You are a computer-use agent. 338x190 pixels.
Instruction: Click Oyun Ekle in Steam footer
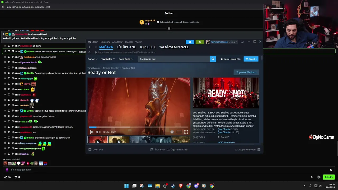coord(96,150)
